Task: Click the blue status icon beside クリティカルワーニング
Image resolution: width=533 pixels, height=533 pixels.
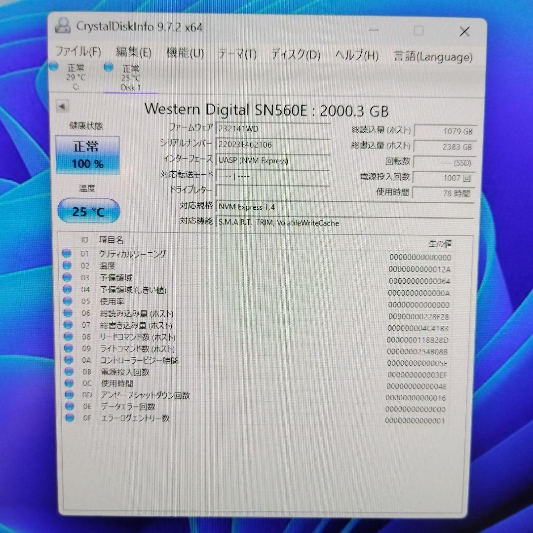Action: pos(67,254)
